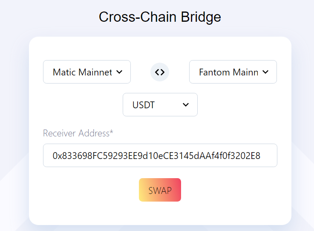314x231 pixels.
Task: Open the USDT token selector
Action: tap(160, 105)
